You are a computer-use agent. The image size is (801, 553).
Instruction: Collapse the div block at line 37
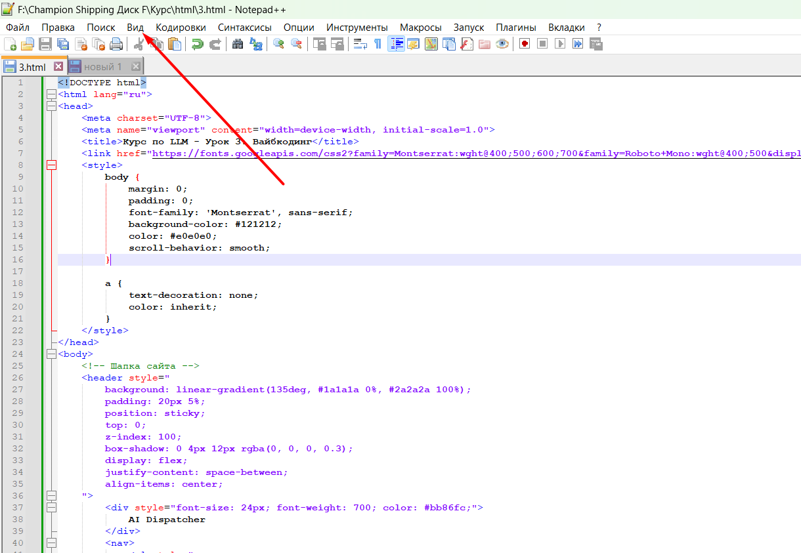pos(52,508)
